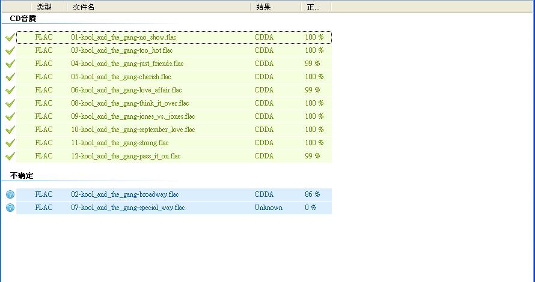535x282 pixels.
Task: Click CDDA result in jones_vs._jones.flac row
Action: 264,116
